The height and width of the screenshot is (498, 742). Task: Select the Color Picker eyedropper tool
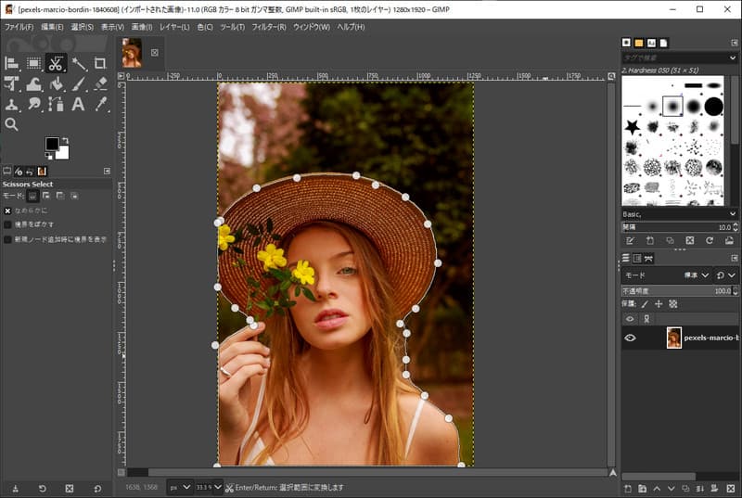coord(100,104)
